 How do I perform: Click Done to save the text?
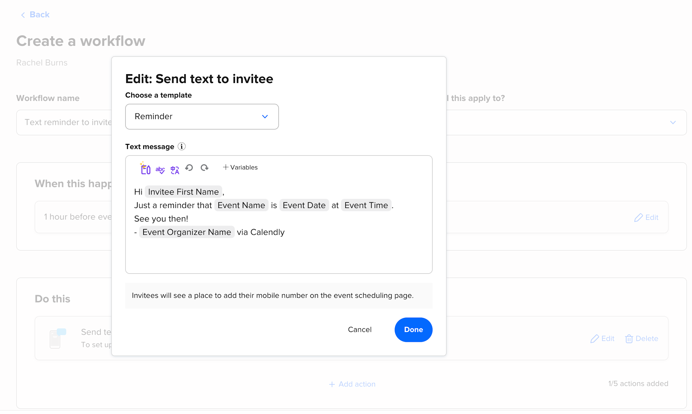413,329
